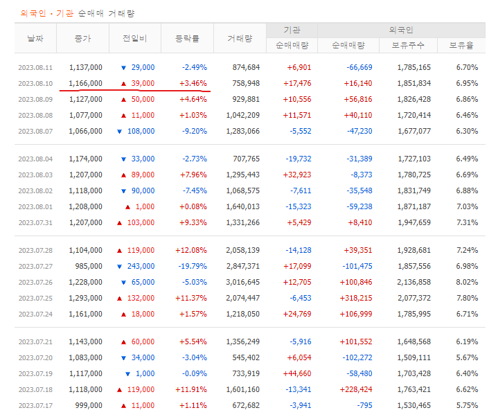Click the down arrow beside 65,000

coord(123,282)
